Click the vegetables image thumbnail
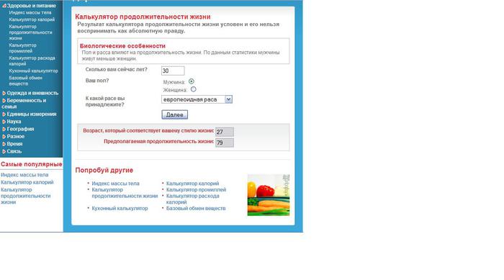Viewport: 504px width, 280px height. click(269, 195)
